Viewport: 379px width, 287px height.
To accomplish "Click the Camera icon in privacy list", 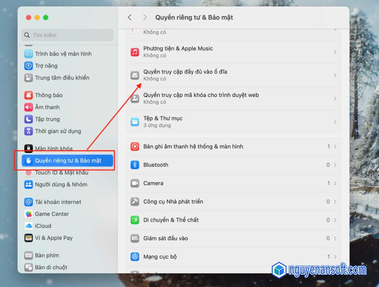I will click(x=135, y=183).
